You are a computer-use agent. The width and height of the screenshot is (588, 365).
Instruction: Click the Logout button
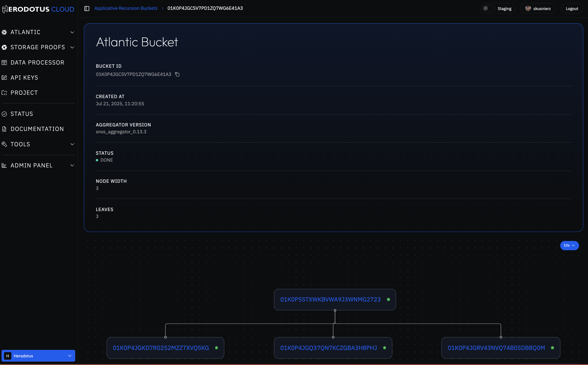point(572,8)
